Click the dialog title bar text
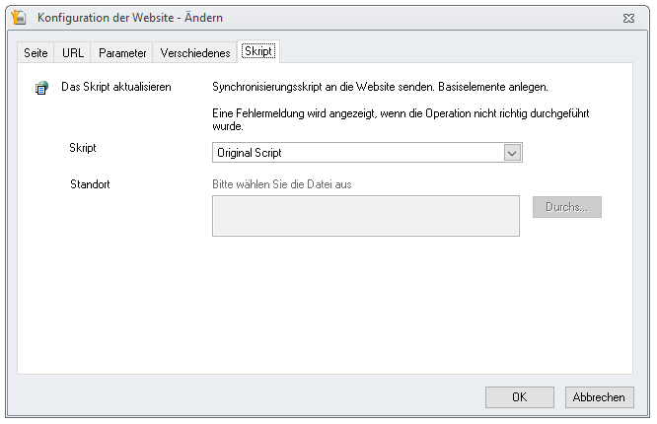The image size is (657, 424). click(x=130, y=18)
